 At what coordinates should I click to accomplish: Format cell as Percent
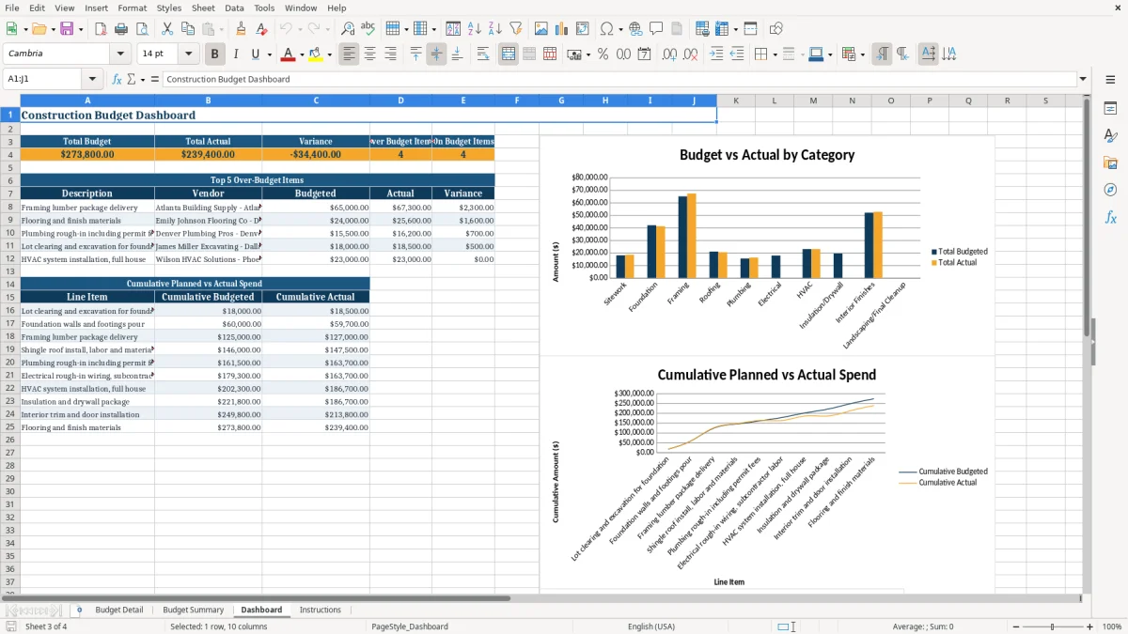[x=603, y=54]
